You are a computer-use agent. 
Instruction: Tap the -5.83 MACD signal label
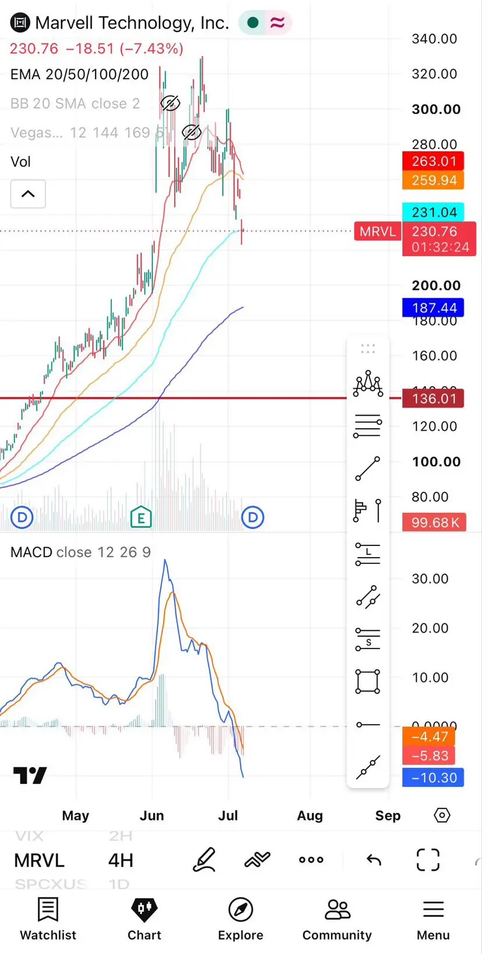428,756
